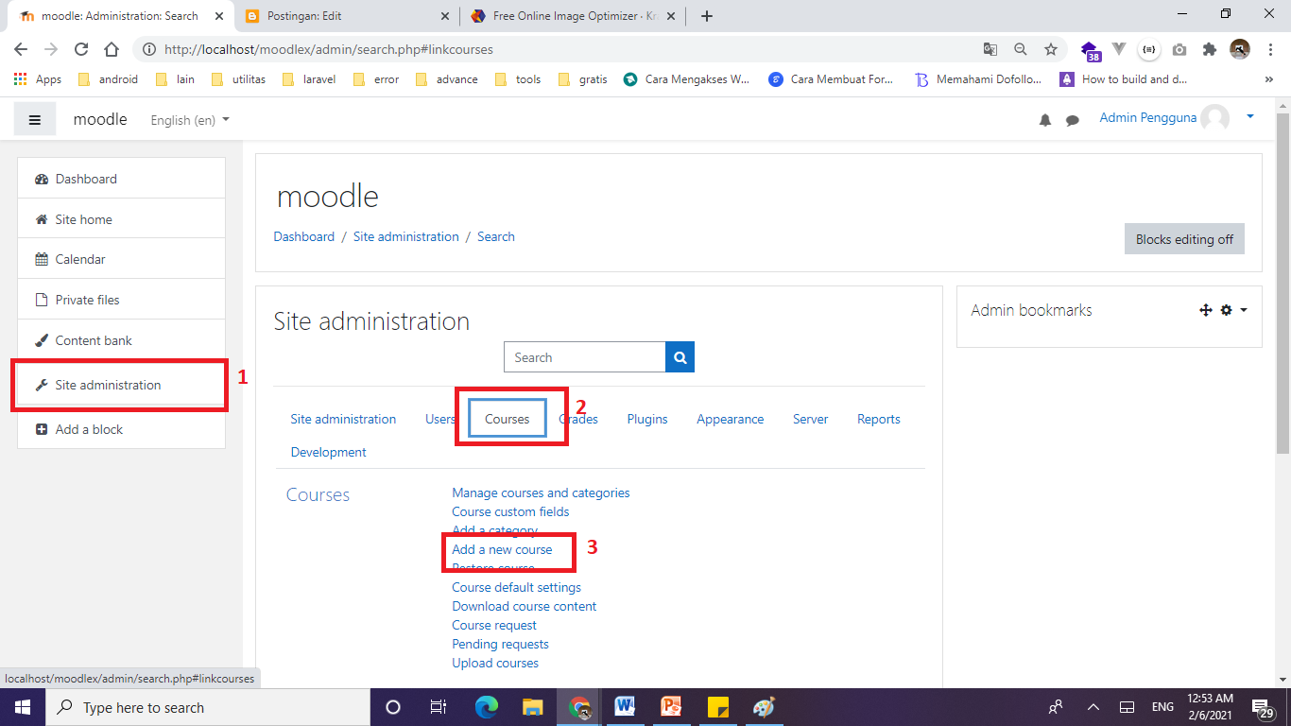Show more bookmarks with the overflow chevron

pos(1269,79)
